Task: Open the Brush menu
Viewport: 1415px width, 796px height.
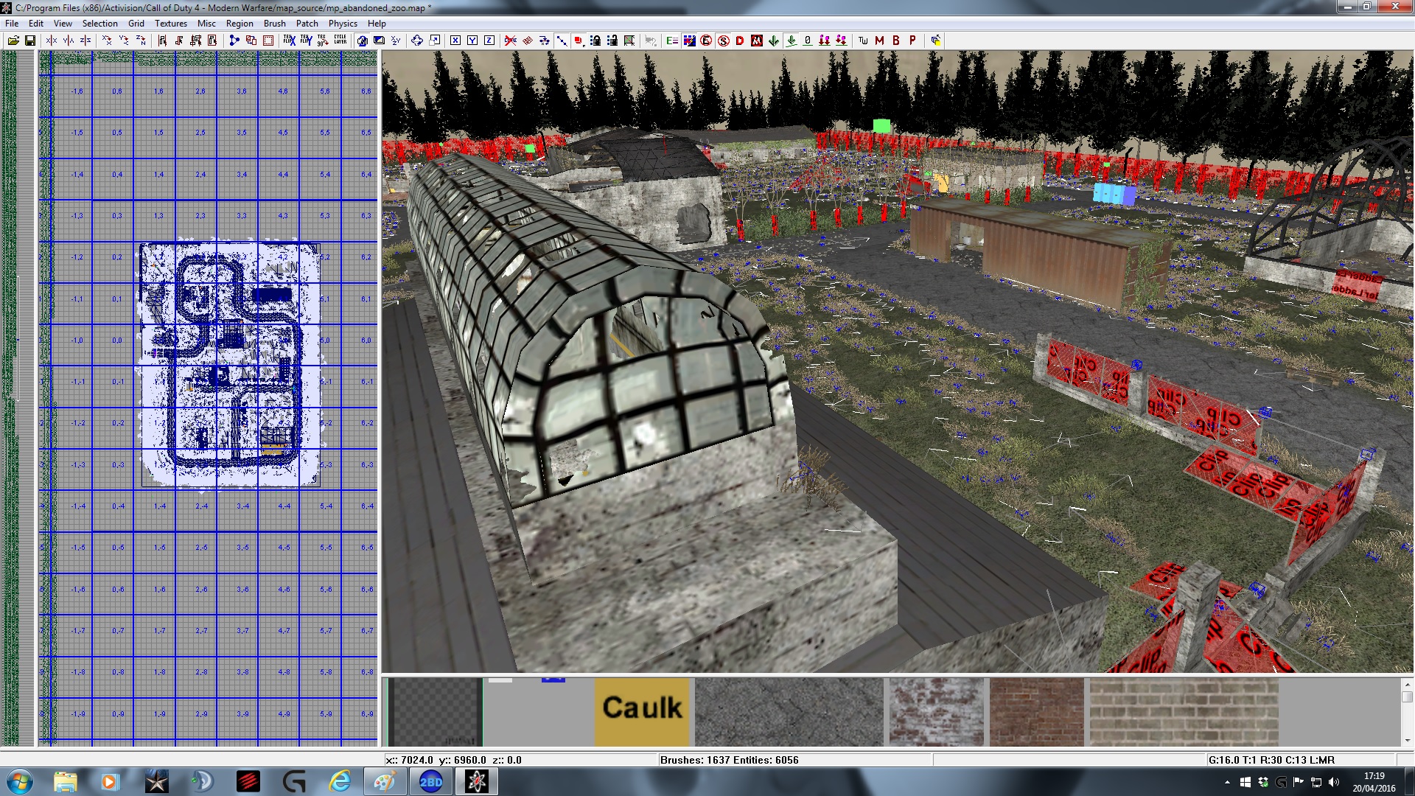Action: tap(274, 24)
